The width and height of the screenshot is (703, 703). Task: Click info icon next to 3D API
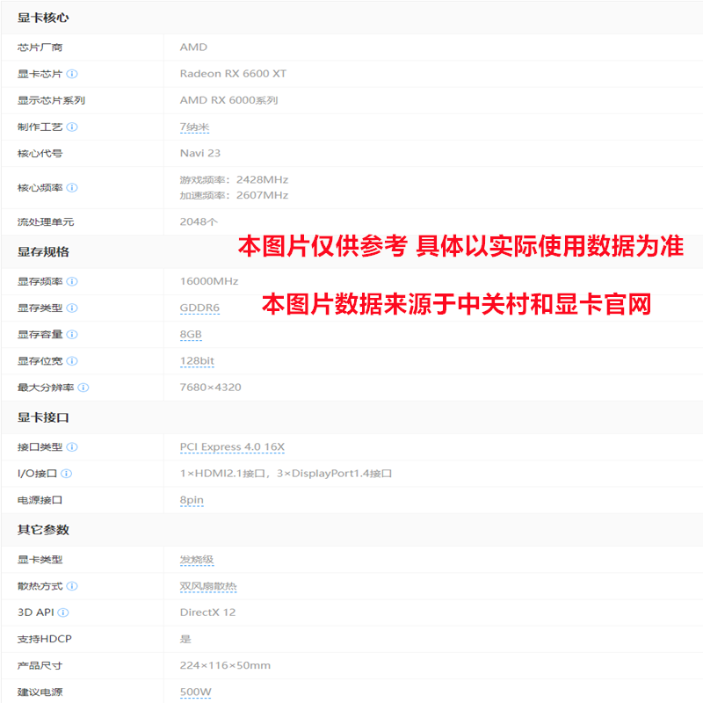(63, 612)
